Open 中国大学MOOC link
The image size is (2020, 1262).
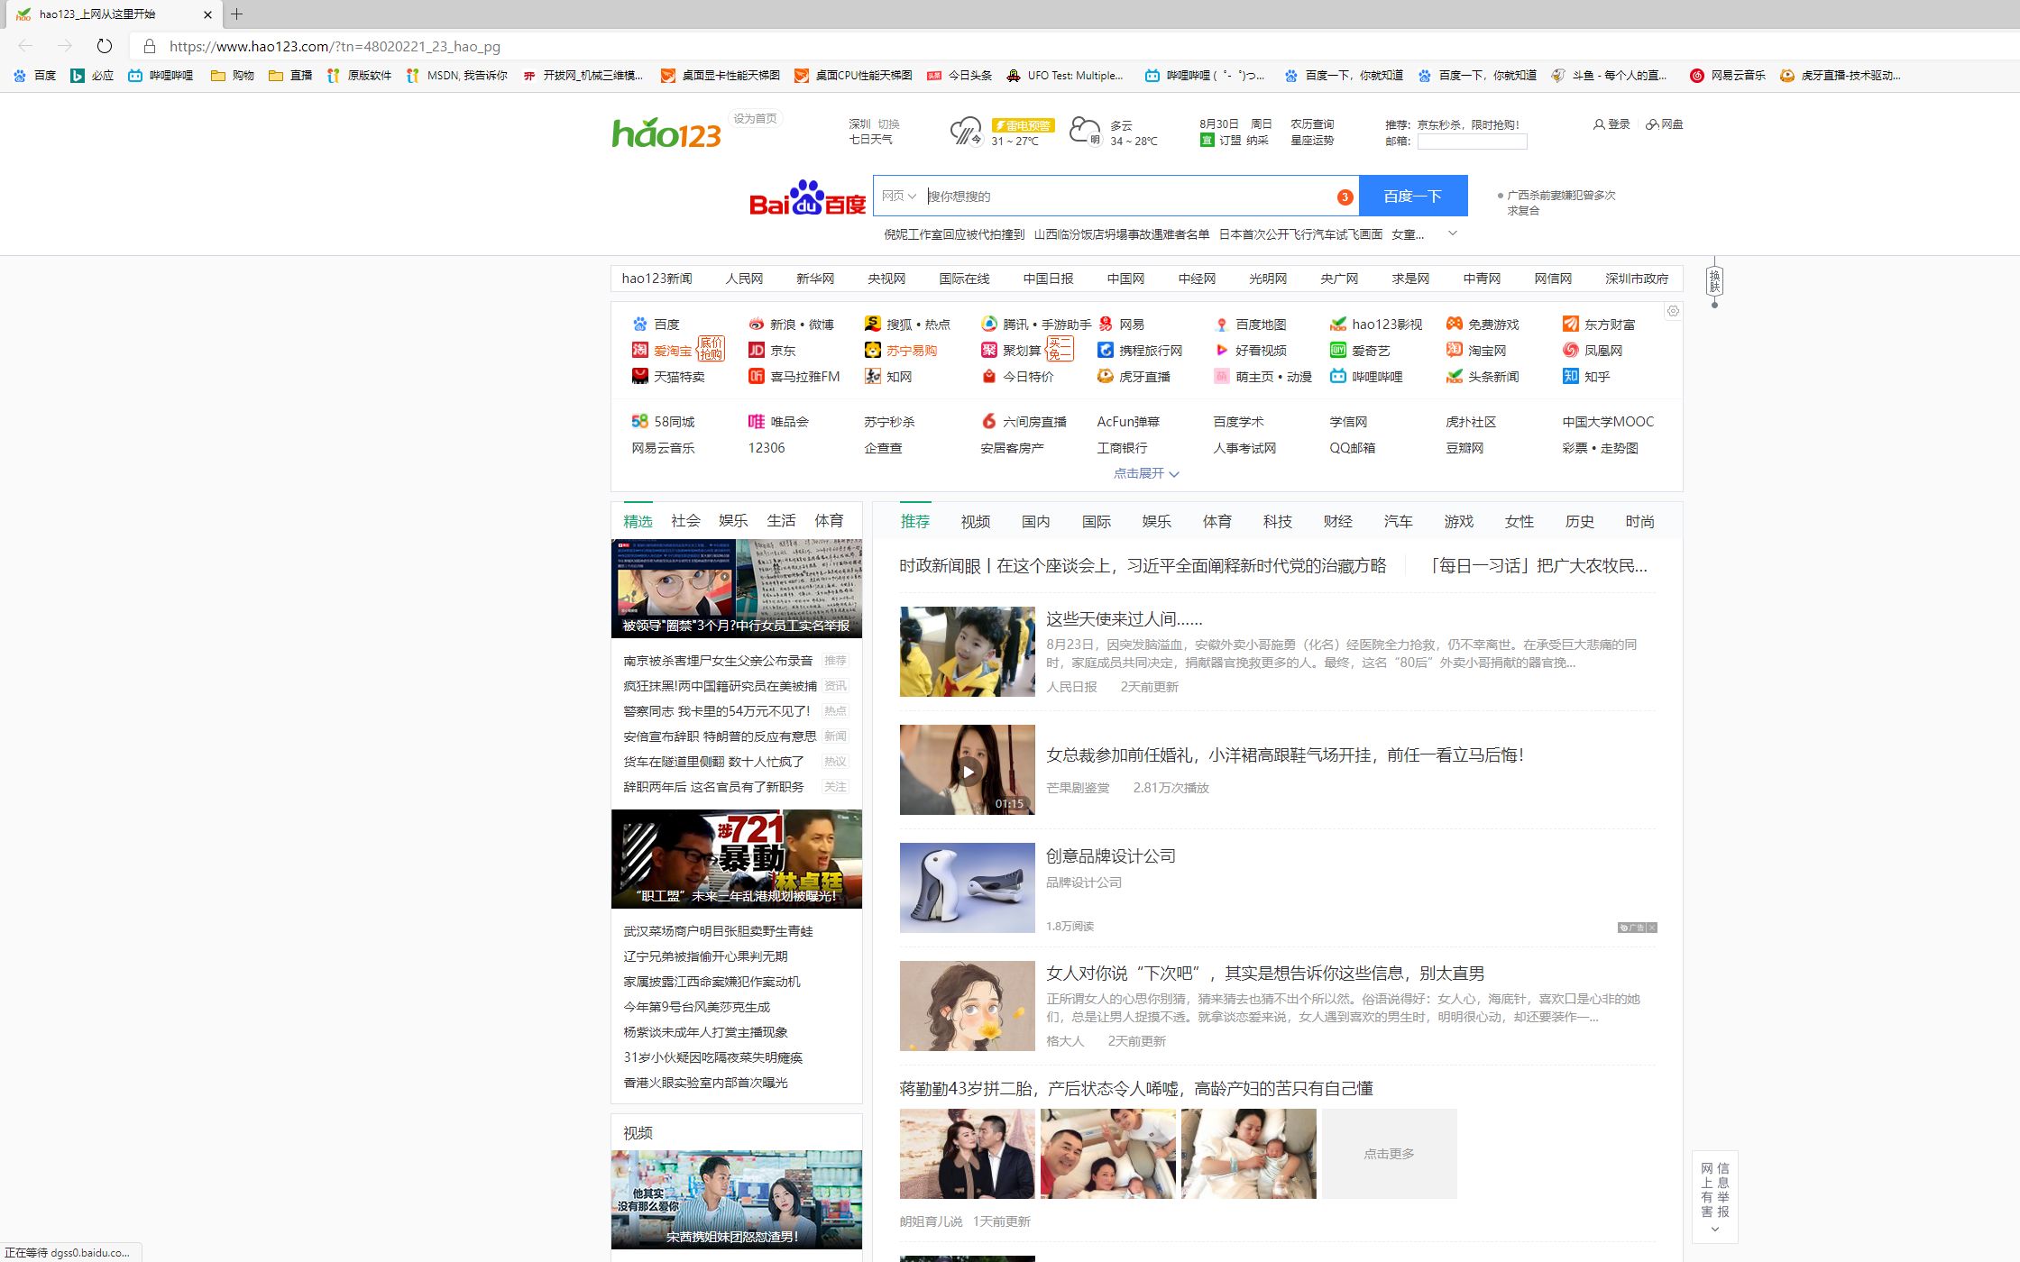(1608, 422)
